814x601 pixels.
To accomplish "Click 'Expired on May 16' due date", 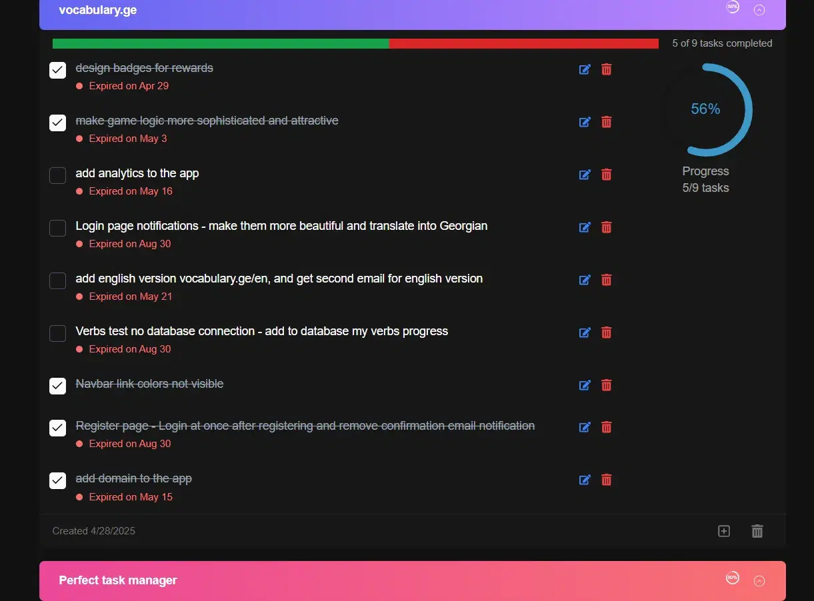I will pos(131,191).
